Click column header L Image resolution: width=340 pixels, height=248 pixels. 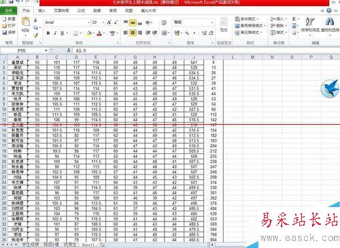[x=233, y=57]
